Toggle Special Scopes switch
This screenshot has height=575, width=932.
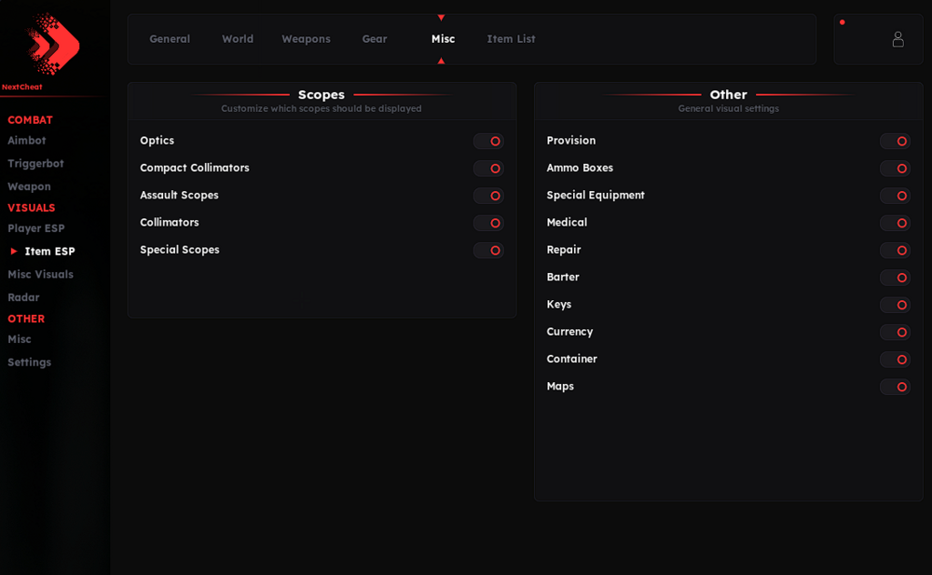tap(488, 251)
